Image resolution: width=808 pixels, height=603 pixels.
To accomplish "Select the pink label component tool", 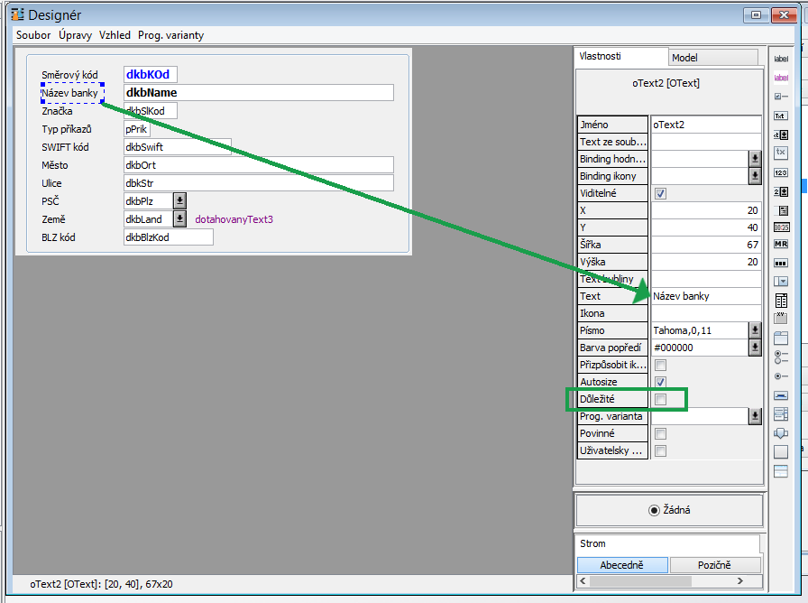I will click(781, 77).
